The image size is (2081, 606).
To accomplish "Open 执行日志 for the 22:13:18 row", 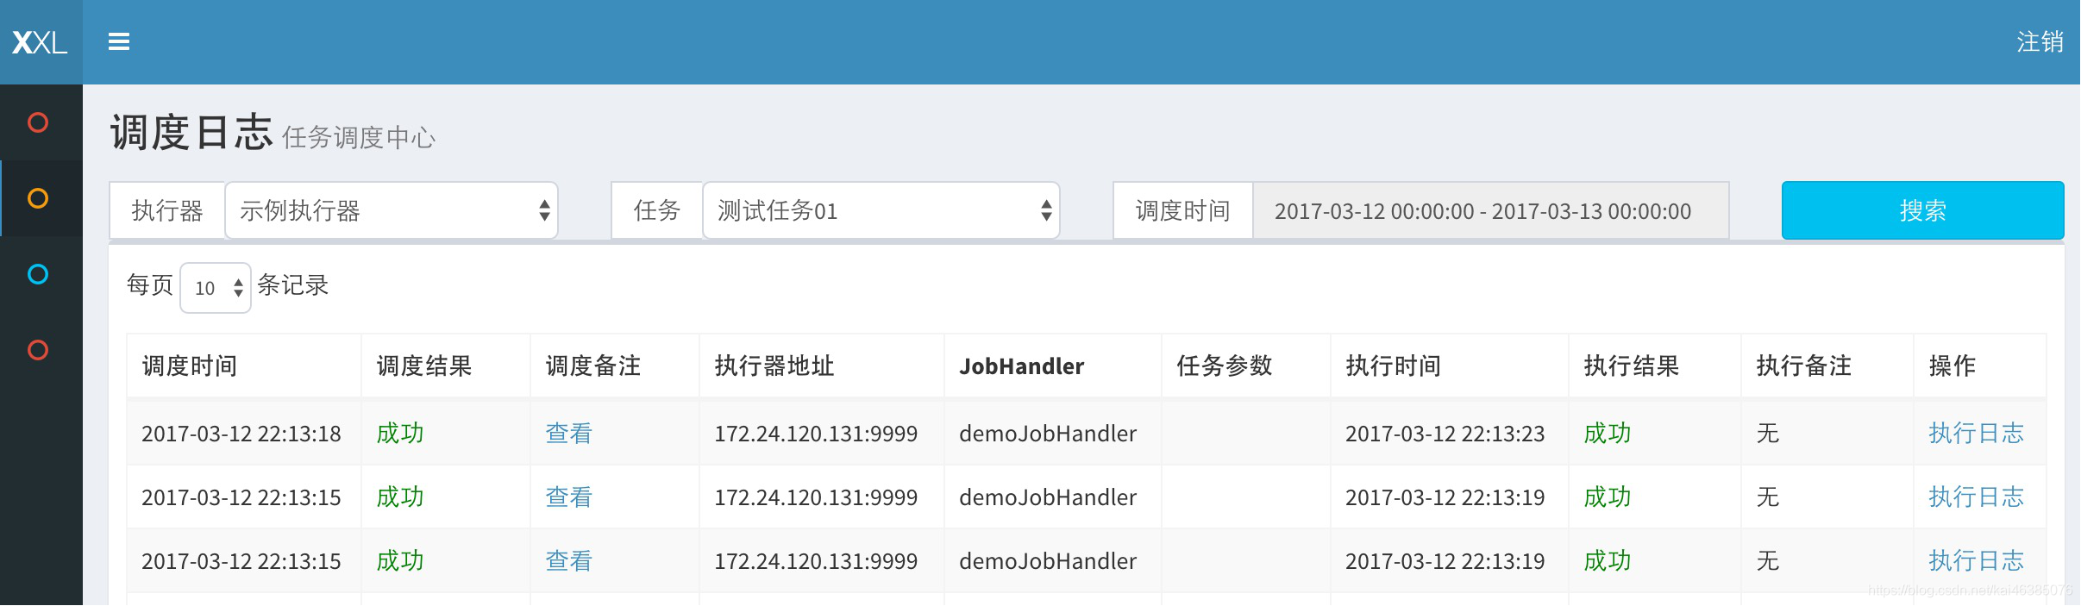I will click(x=1976, y=433).
